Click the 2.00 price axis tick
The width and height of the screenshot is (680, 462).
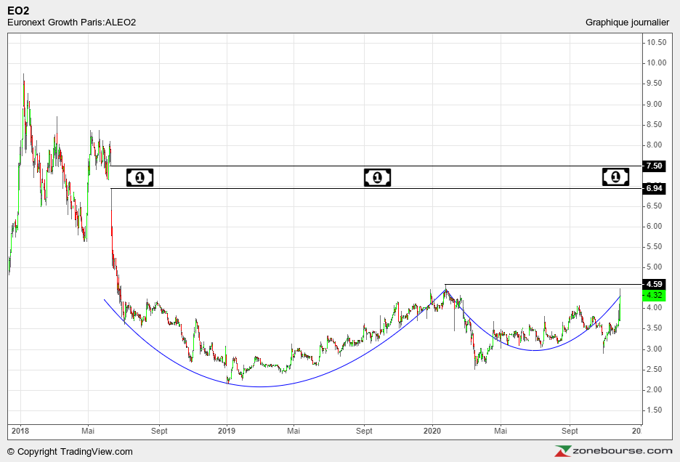tap(655, 389)
